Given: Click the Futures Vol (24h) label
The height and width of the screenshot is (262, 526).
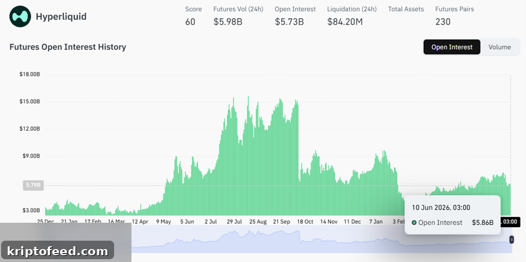Looking at the screenshot, I should click(x=238, y=9).
